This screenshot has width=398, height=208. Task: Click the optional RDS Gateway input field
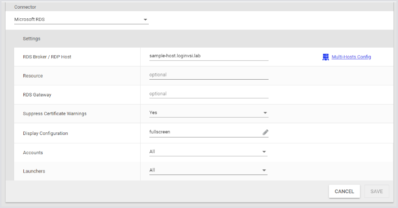(x=208, y=94)
